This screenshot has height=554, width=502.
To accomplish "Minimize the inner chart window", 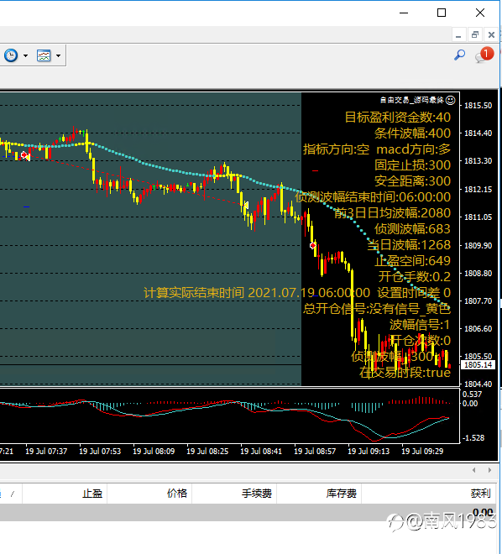I will click(458, 34).
